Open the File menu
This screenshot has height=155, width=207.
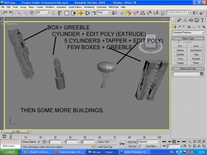tap(3, 7)
